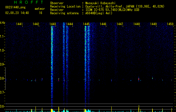This screenshot has width=176, height=112.
Task: Click the 1444 time axis label
Action: pos(70,24)
